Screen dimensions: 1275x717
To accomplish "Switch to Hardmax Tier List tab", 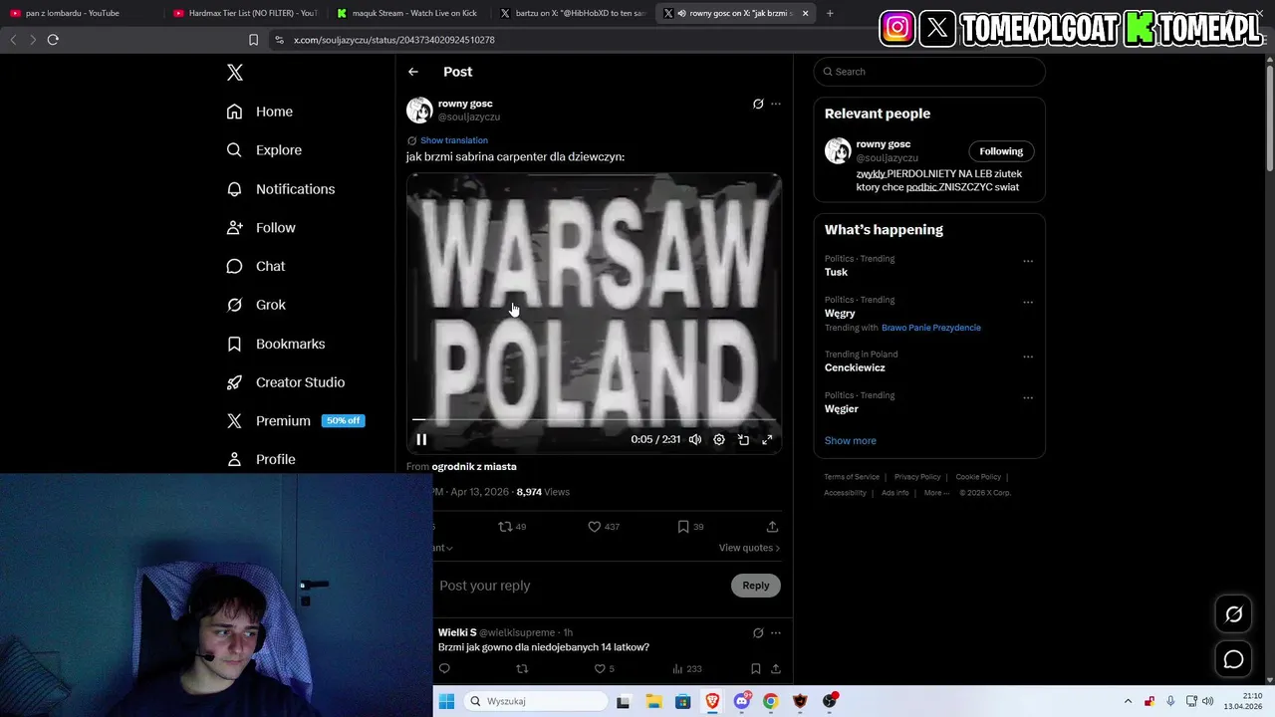I will (245, 13).
